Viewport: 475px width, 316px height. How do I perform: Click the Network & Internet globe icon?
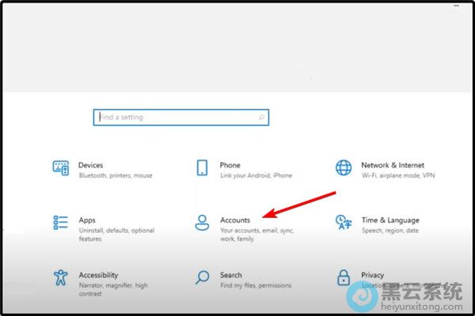344,167
